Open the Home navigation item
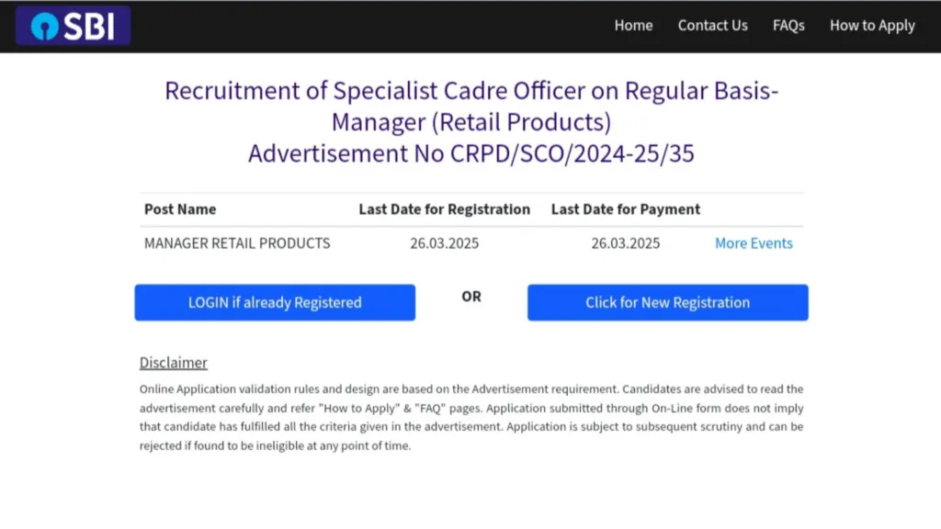 pos(633,26)
